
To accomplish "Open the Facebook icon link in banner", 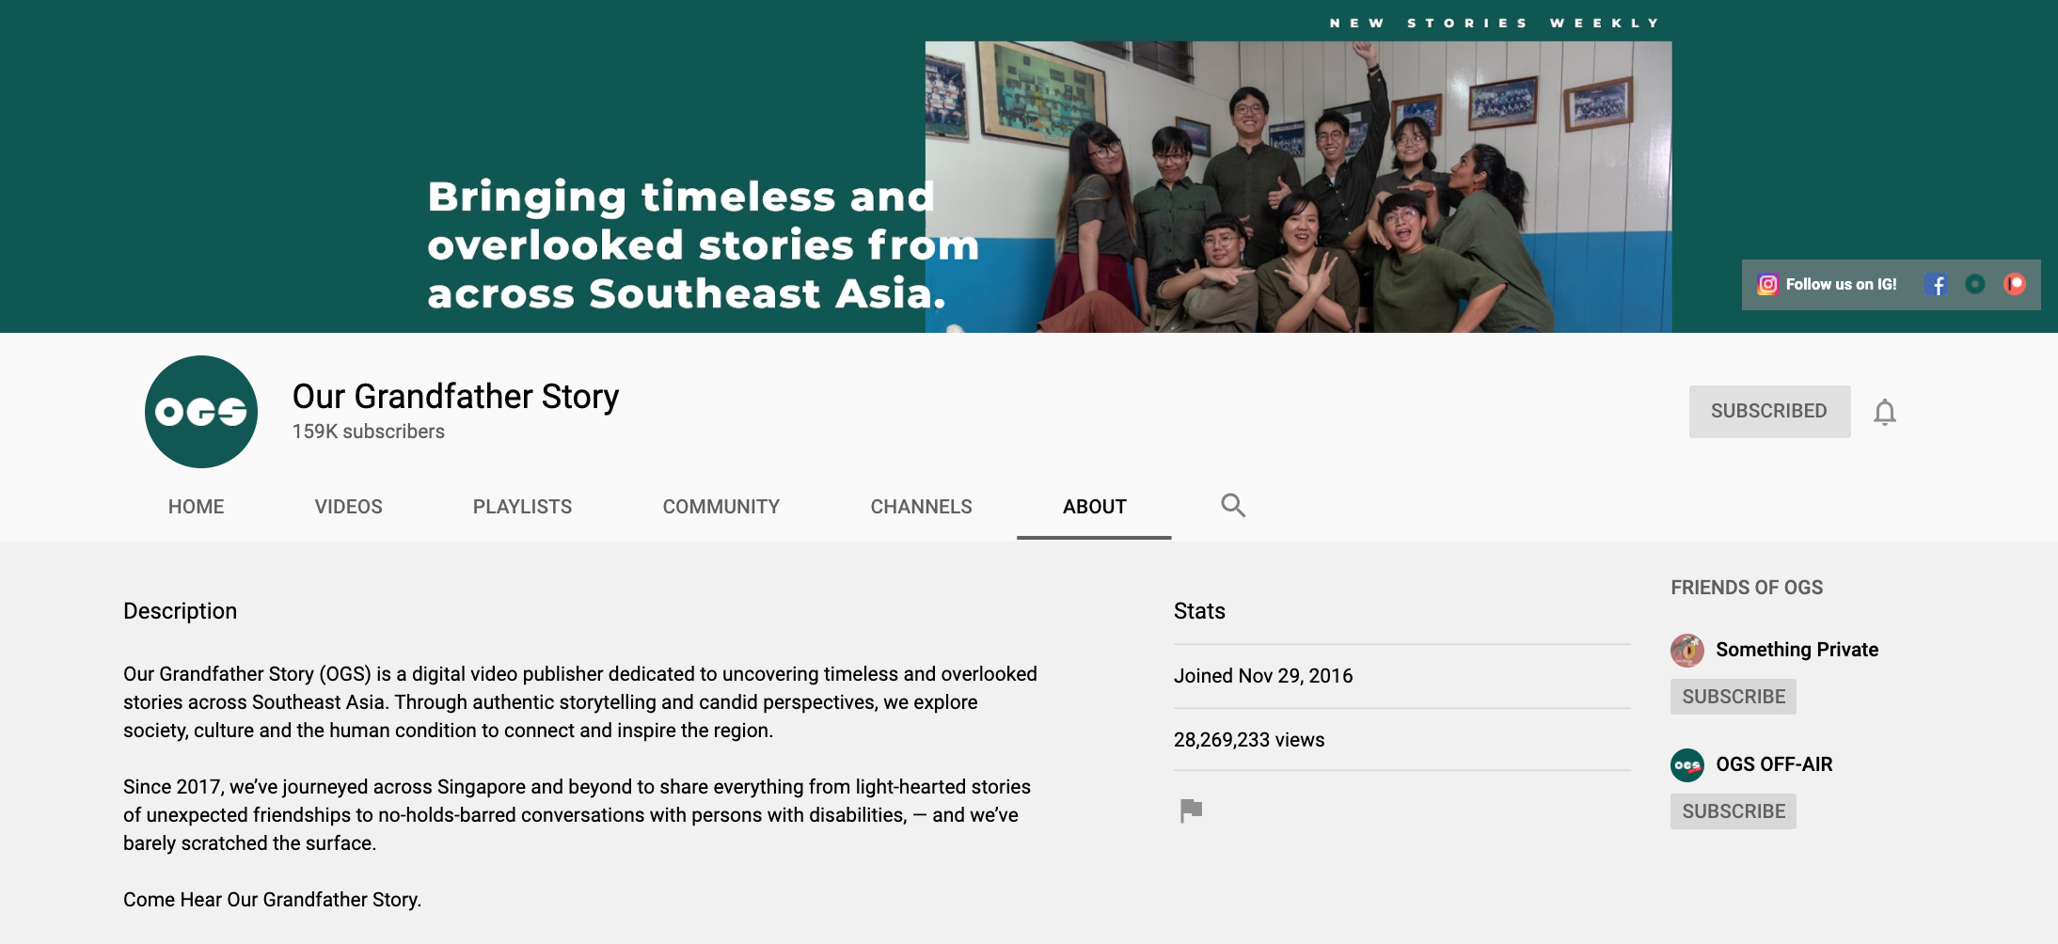I will (1936, 284).
